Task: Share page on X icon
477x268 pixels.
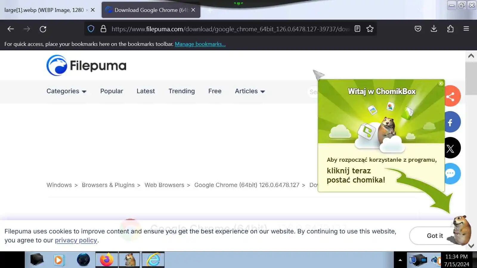Action: (452, 148)
